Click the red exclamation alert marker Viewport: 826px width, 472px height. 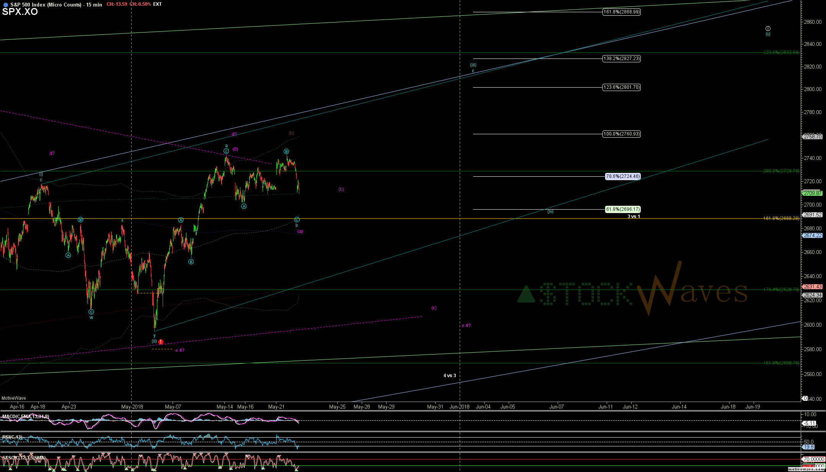(x=161, y=342)
